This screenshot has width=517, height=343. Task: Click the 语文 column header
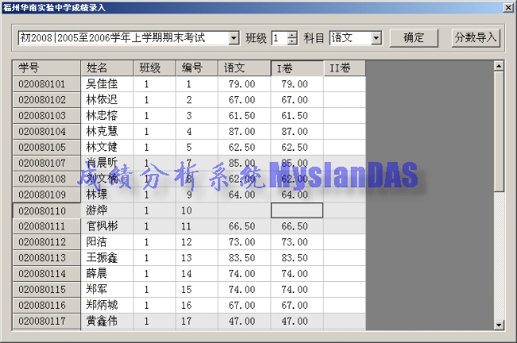click(243, 67)
